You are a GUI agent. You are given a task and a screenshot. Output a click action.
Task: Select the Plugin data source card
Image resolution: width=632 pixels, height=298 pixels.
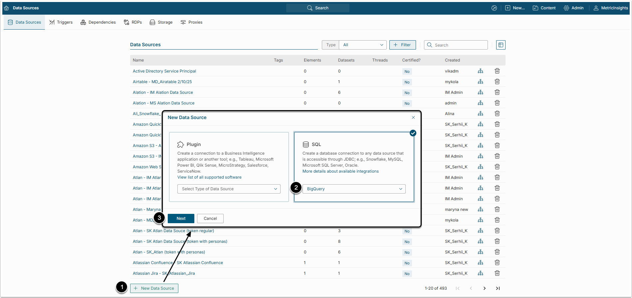229,156
